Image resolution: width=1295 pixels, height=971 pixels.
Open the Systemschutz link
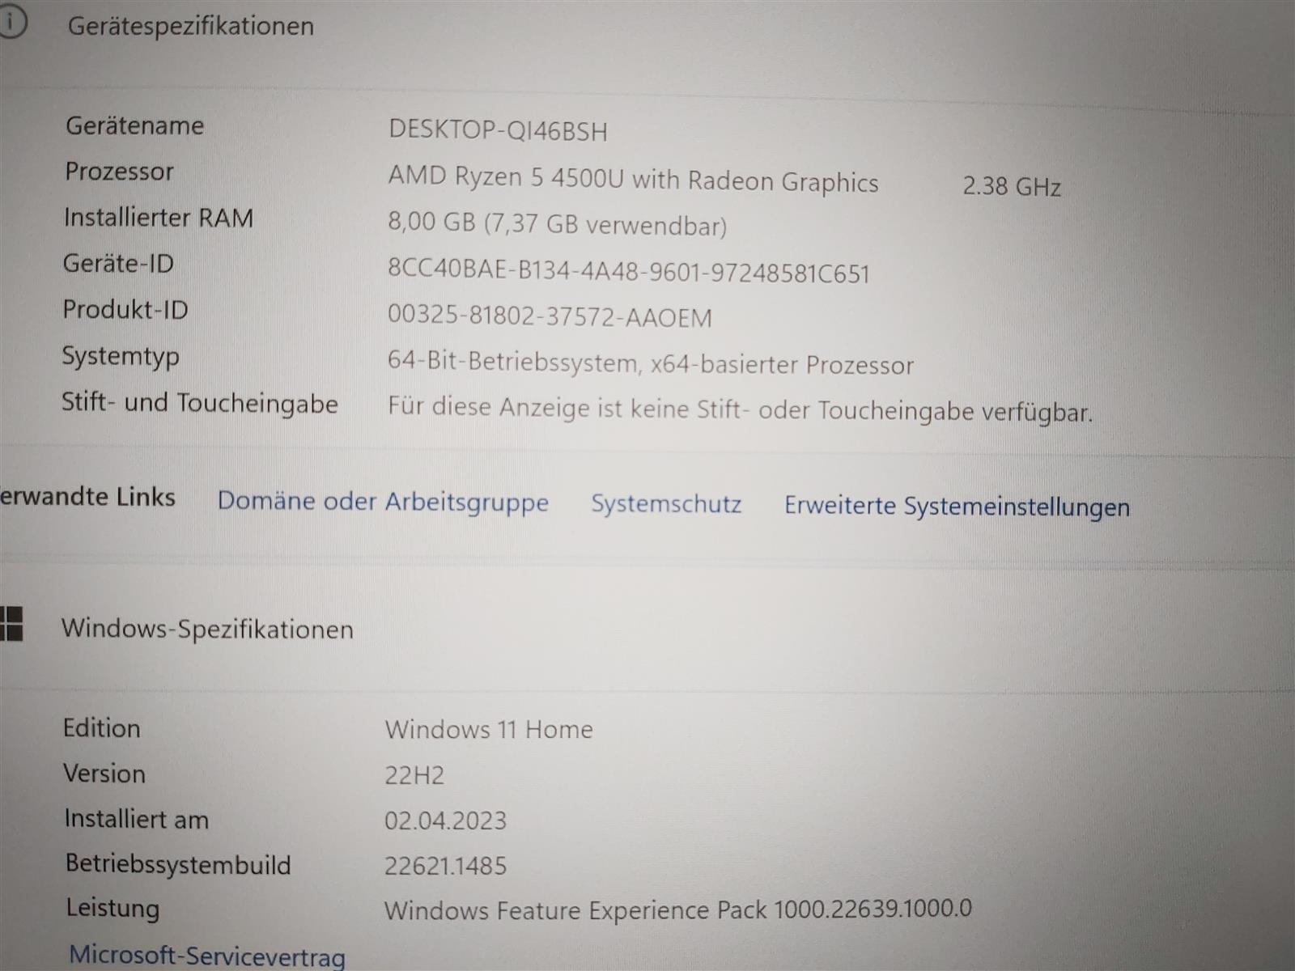coord(666,503)
